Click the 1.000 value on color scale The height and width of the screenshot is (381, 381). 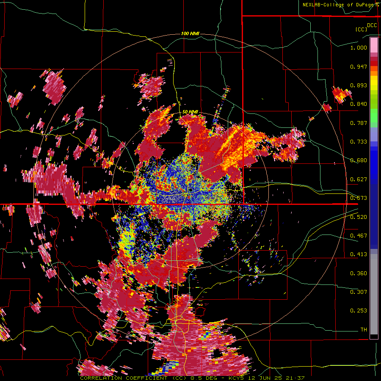point(359,47)
